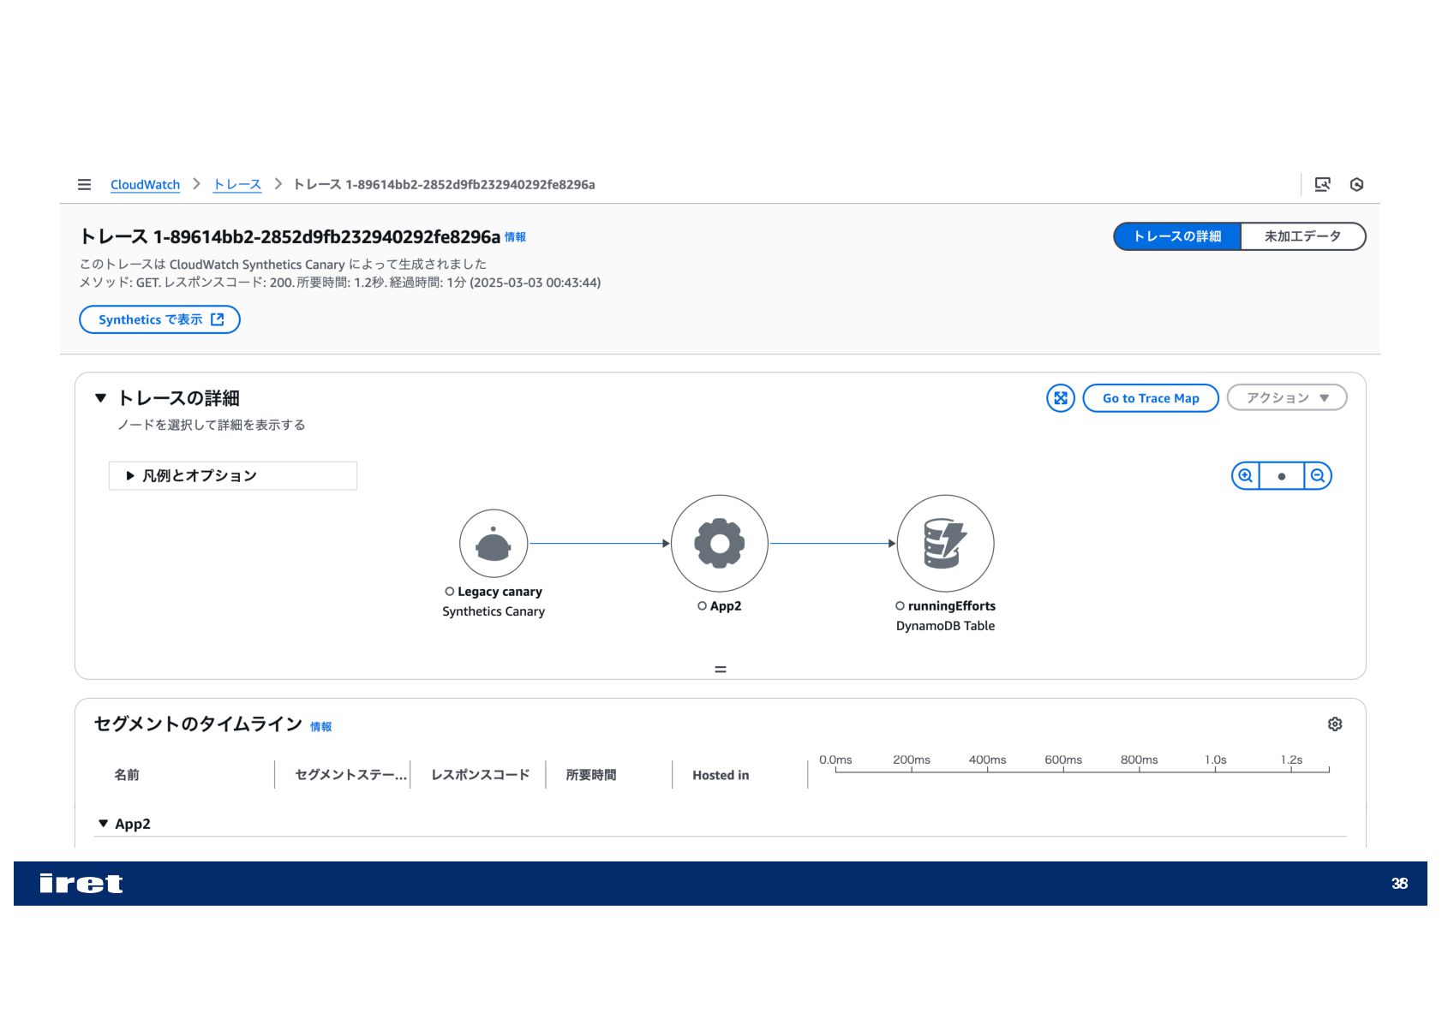Click the 所要時間 column header
The width and height of the screenshot is (1442, 1019).
pos(591,775)
